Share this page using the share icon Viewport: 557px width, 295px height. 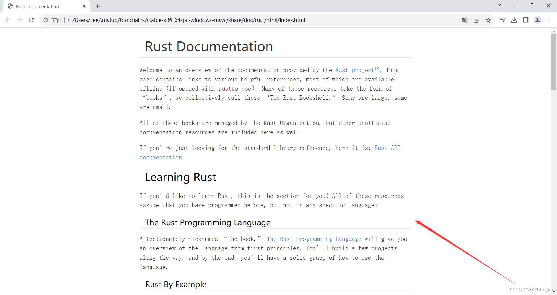[476, 20]
